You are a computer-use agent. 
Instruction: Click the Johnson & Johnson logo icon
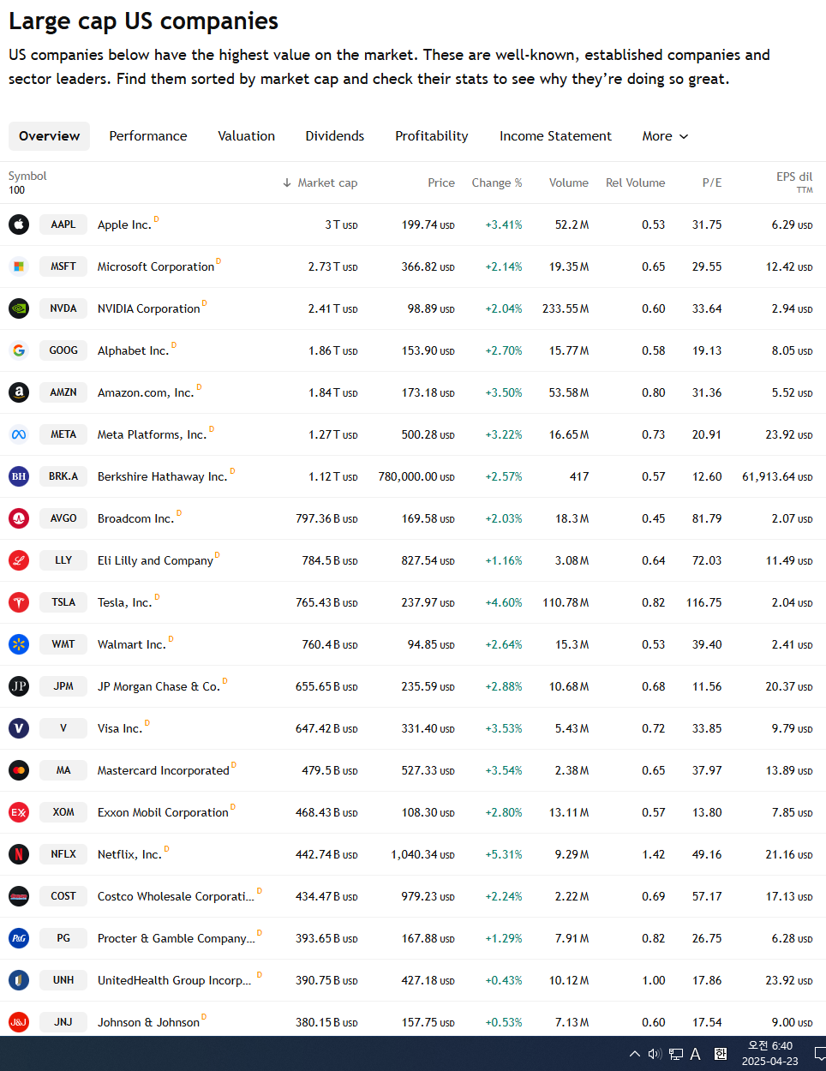19,1022
